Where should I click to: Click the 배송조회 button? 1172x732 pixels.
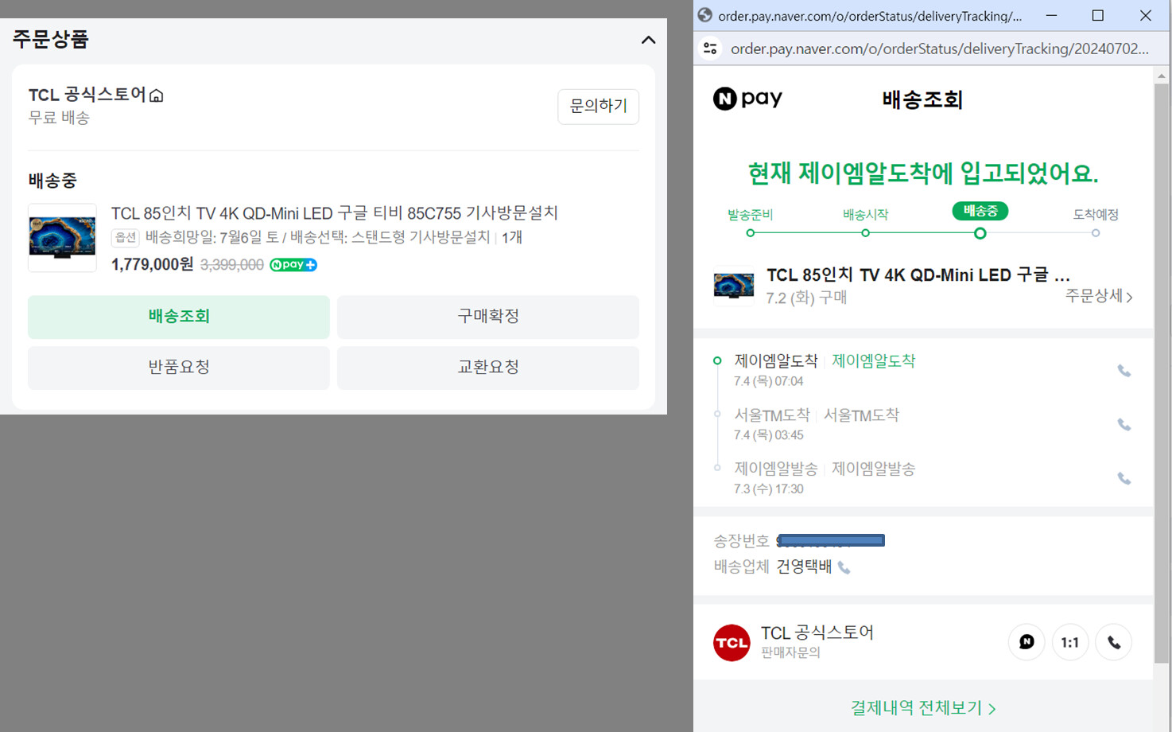pos(179,317)
